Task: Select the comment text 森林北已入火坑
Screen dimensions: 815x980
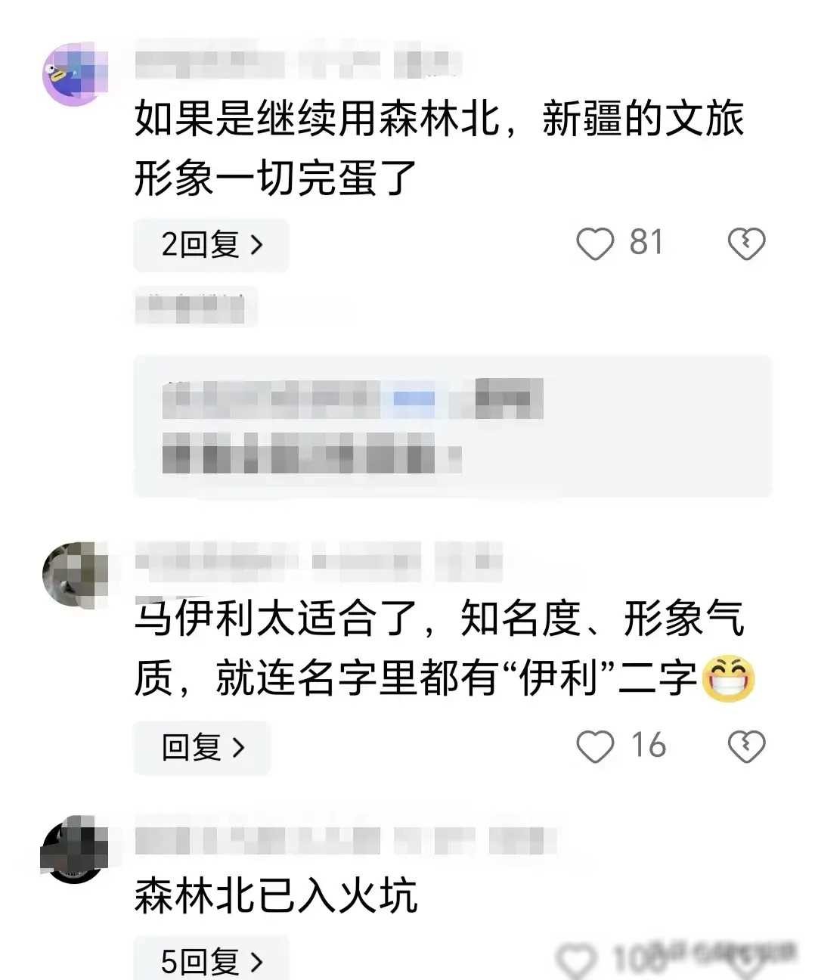Action: tap(276, 895)
